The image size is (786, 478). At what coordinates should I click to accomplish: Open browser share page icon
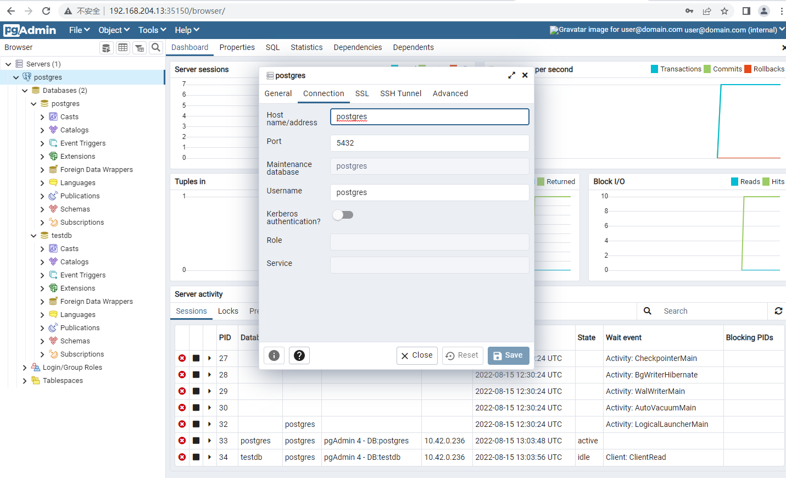pyautogui.click(x=707, y=11)
